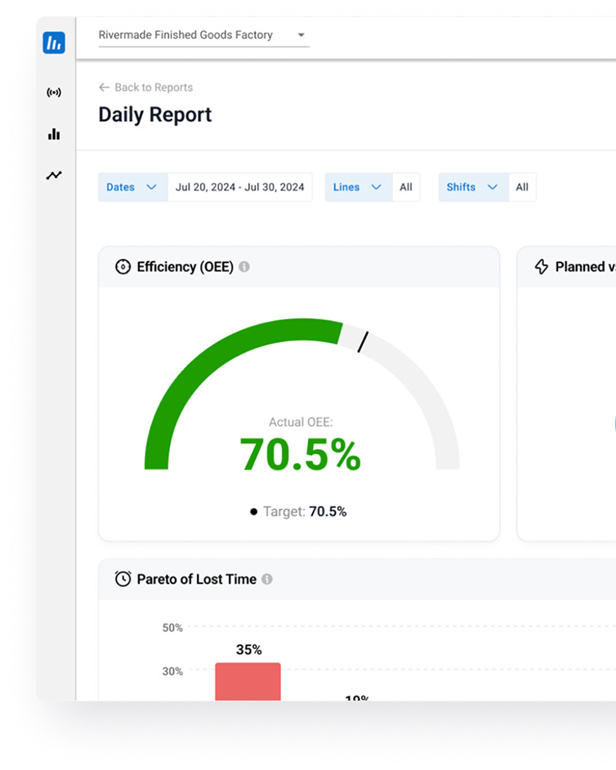Open the live monitoring signal icon
Screen dimensions: 616x770
click(x=54, y=92)
